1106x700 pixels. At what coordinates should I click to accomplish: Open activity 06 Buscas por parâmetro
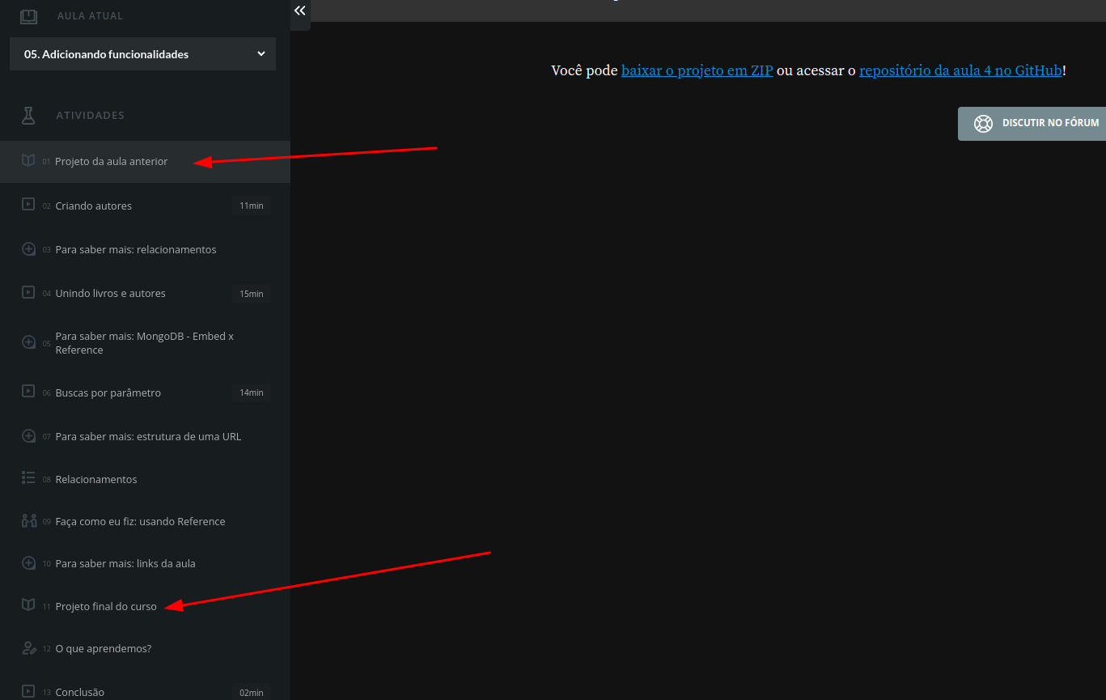(x=145, y=392)
